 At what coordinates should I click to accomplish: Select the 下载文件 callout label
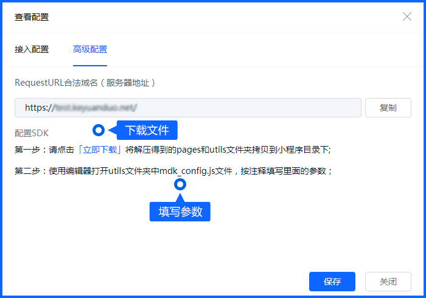pos(147,130)
